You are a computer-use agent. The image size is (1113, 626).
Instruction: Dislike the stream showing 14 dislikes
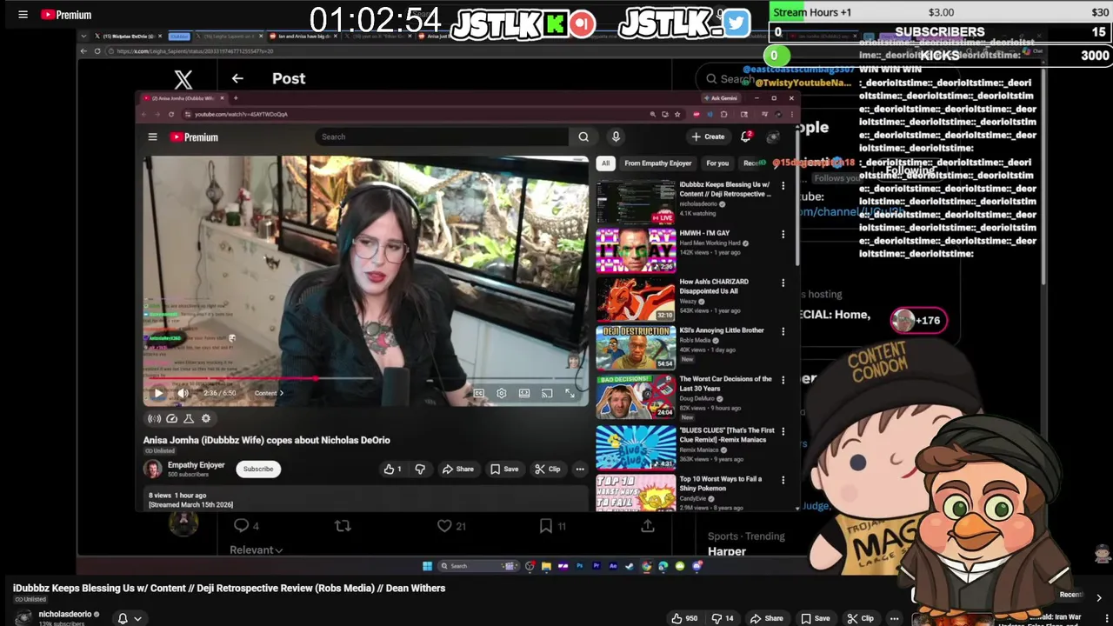click(x=723, y=618)
